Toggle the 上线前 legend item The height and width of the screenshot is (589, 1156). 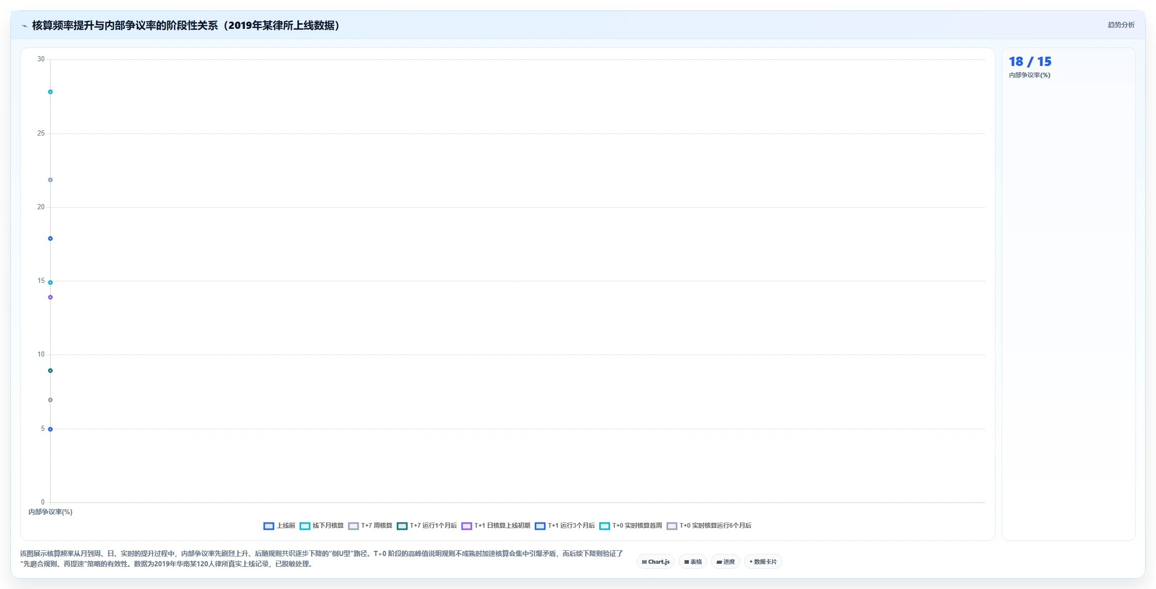tap(279, 526)
